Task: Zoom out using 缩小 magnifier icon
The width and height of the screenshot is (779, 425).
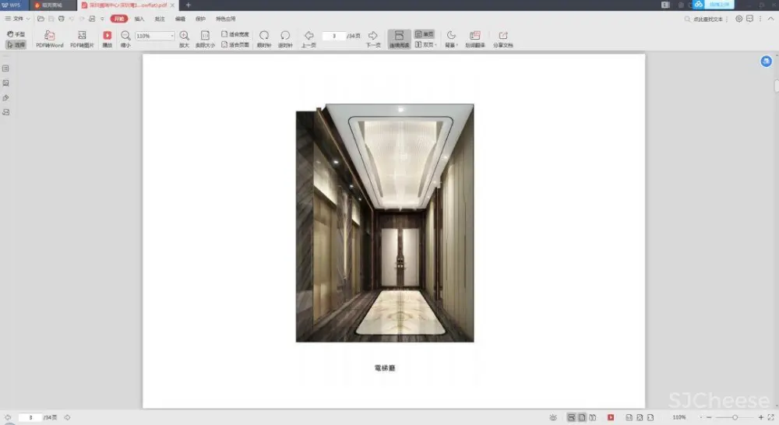Action: pos(125,36)
